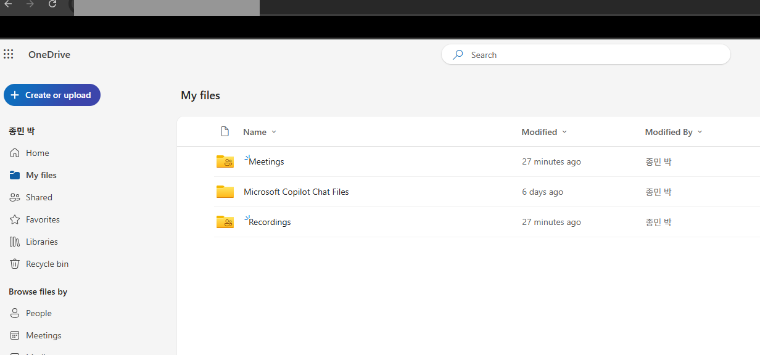Click the Meetings shared folder icon
The height and width of the screenshot is (355, 760).
225,161
